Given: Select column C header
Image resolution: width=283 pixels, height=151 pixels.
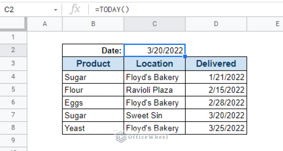Looking at the screenshot, I should click(x=154, y=24).
